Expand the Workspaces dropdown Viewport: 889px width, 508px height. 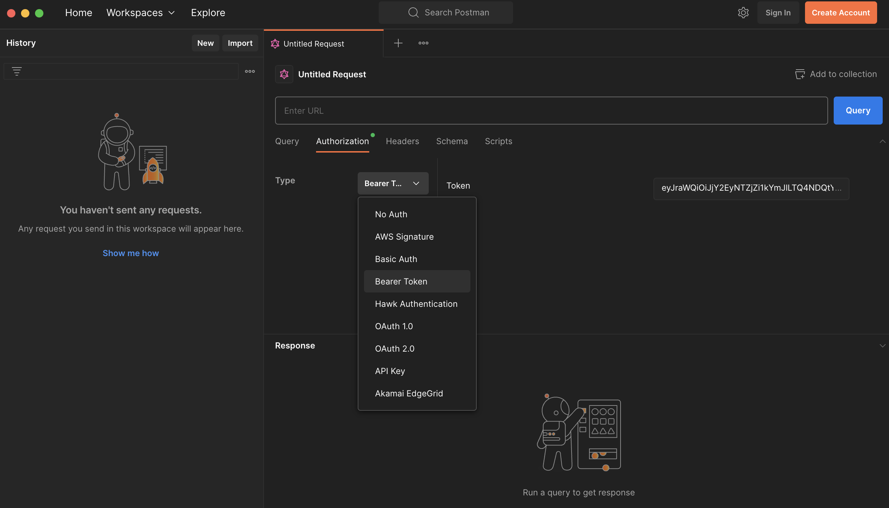[140, 13]
